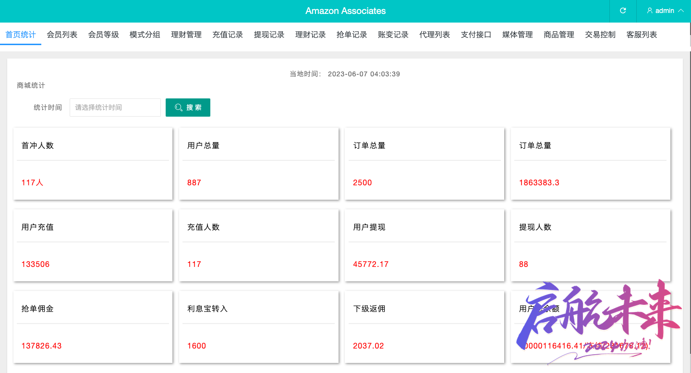The height and width of the screenshot is (373, 691).
Task: Click the value 137826.43
Action: 41,346
